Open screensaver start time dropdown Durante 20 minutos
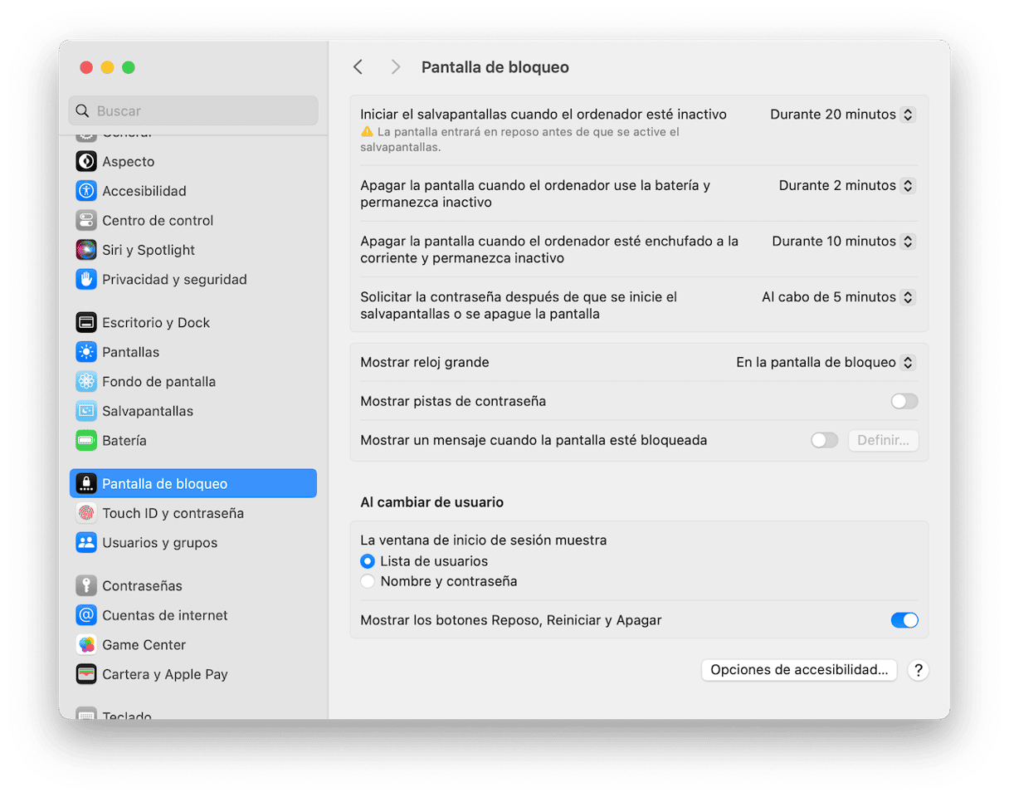Image resolution: width=1009 pixels, height=797 pixels. pyautogui.click(x=842, y=115)
